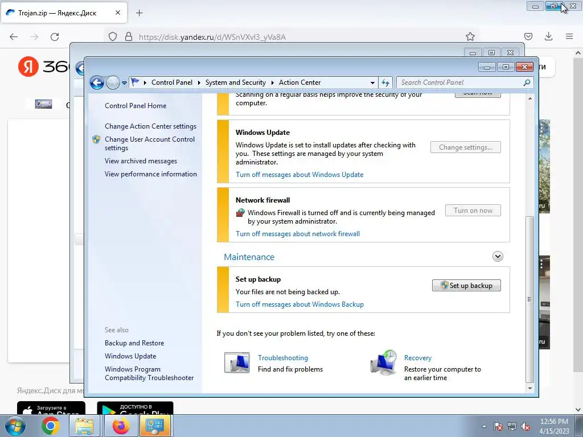The height and width of the screenshot is (437, 583).
Task: Select the Trojan.zip Яндекс.Диск browser tab
Action: point(64,13)
